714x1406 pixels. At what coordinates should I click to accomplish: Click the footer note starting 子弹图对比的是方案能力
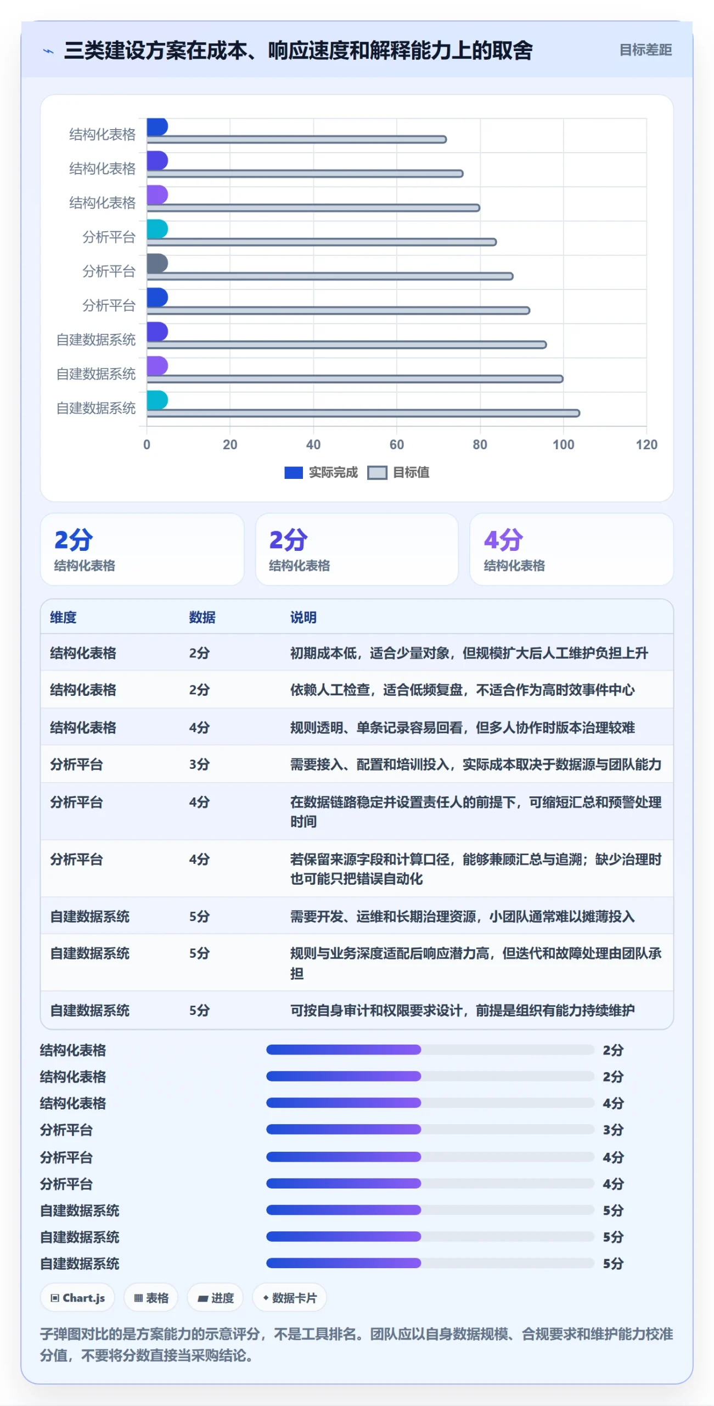356,1344
